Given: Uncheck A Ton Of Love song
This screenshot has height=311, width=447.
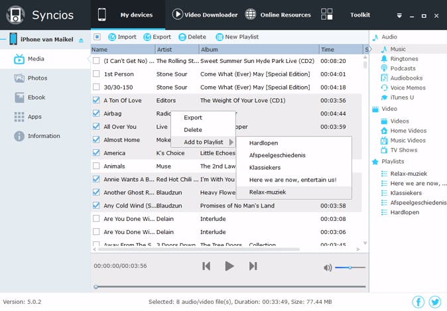Looking at the screenshot, I should [96, 100].
